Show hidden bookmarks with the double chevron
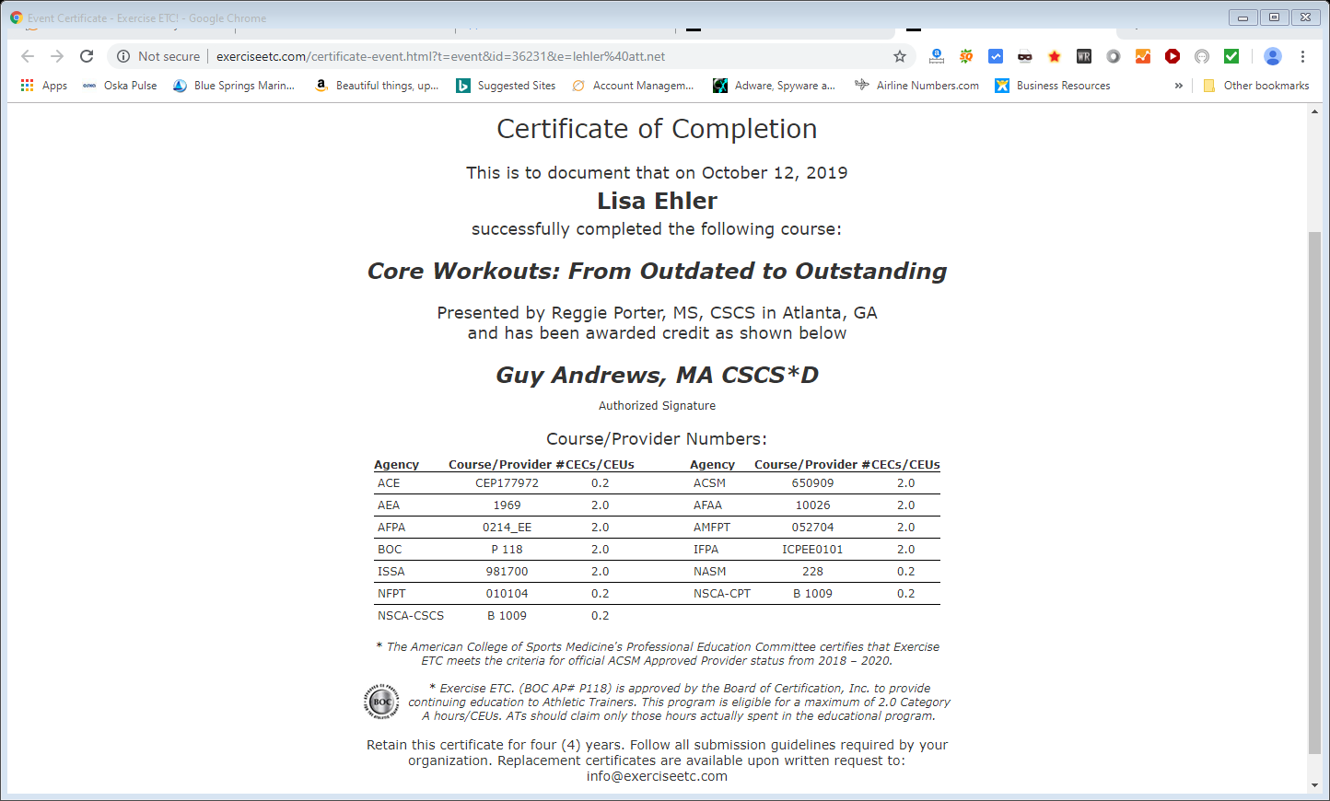Screen dimensions: 1330x801 point(1178,86)
